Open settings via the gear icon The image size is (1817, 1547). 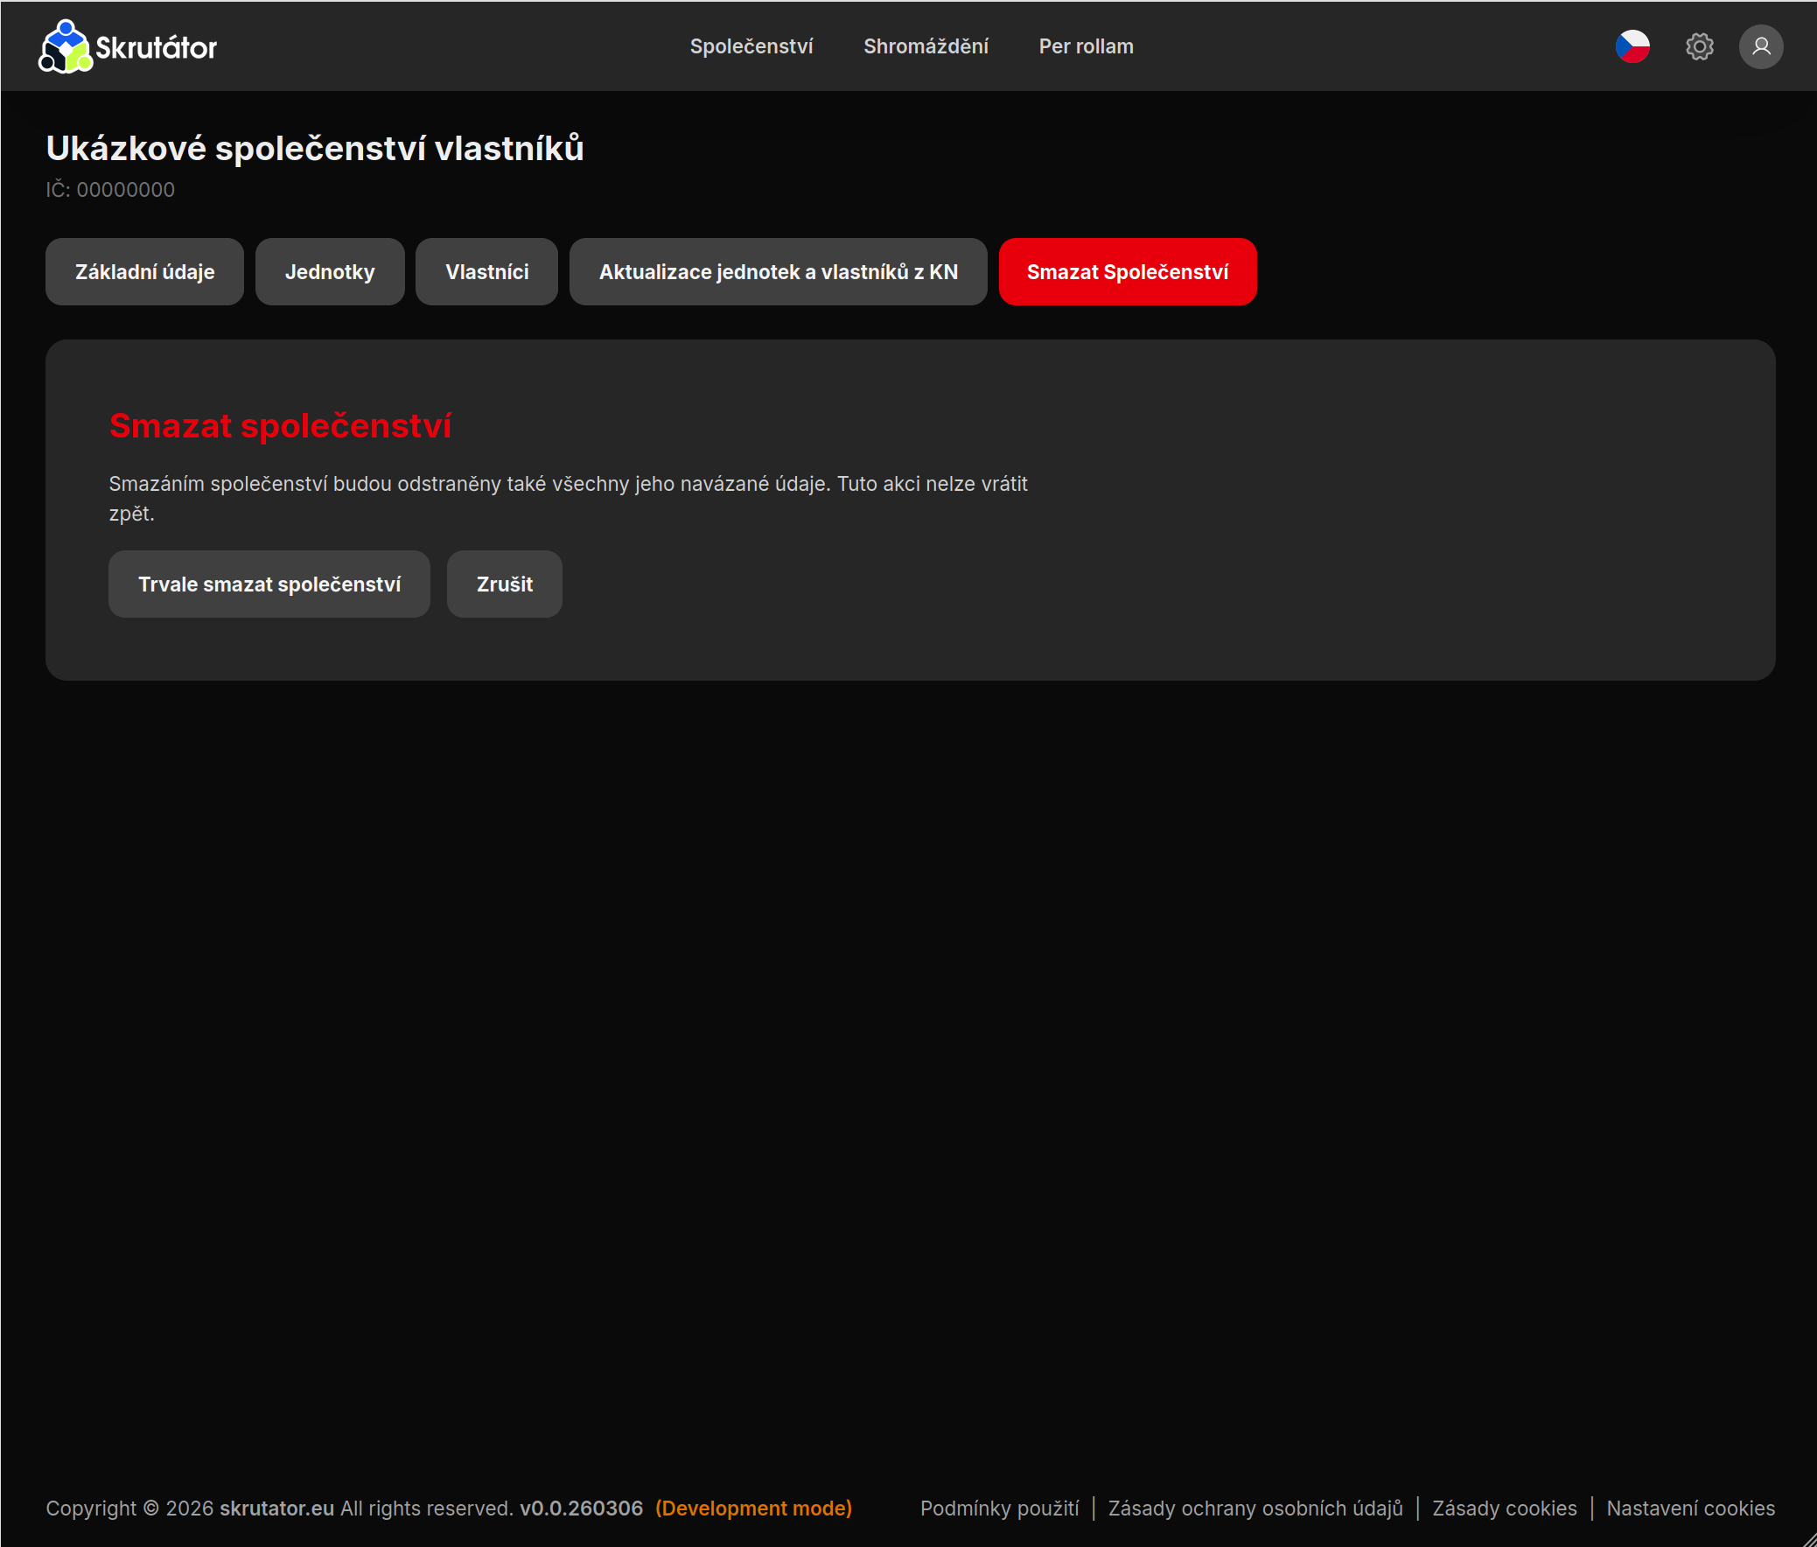[1699, 46]
